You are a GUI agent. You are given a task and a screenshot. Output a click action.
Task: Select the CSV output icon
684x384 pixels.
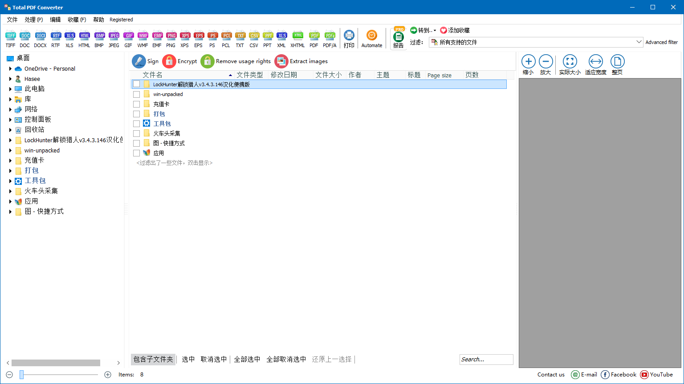[x=254, y=39]
